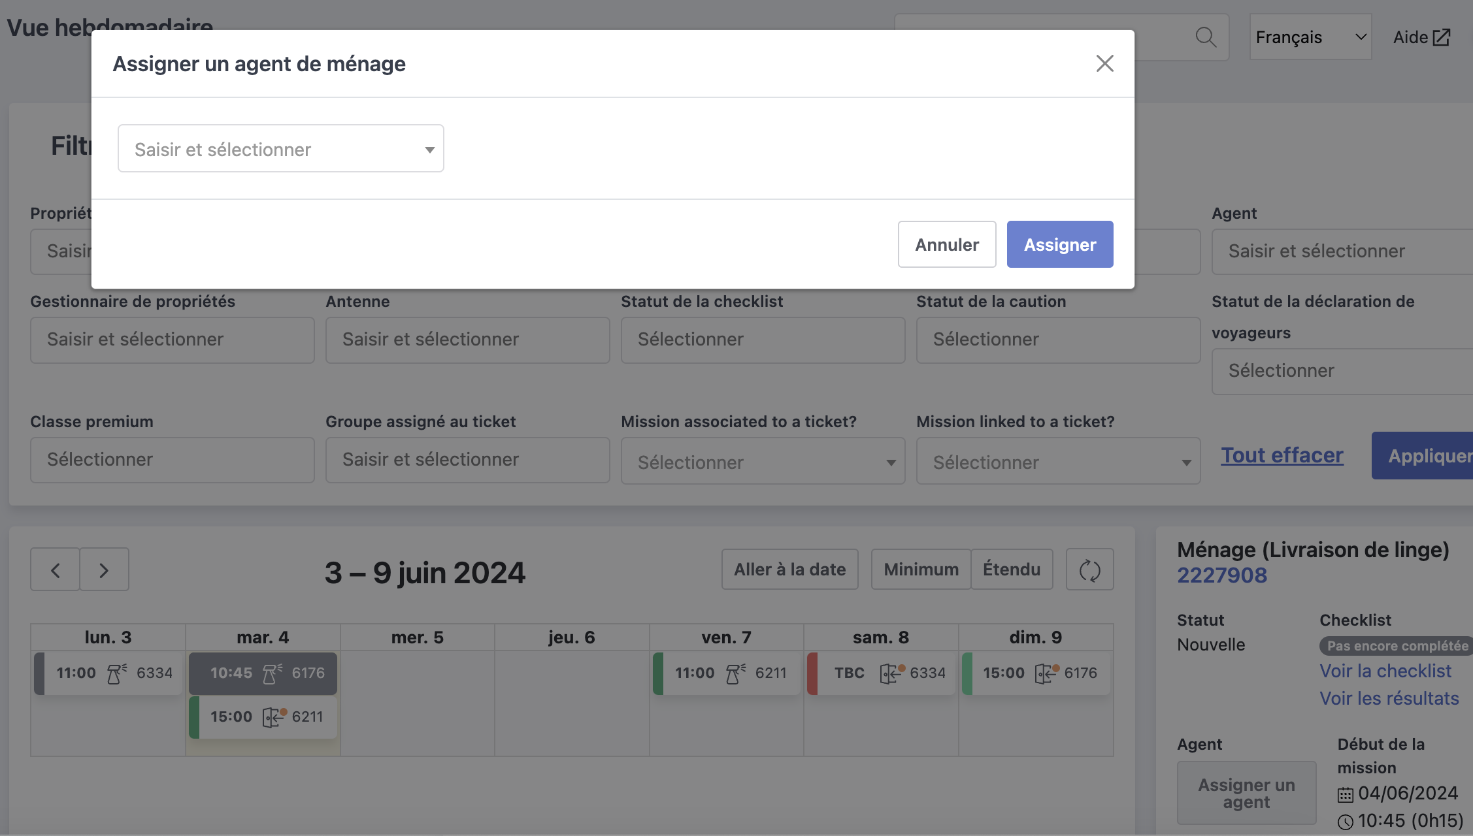Viewport: 1473px width, 836px height.
Task: Click the Annuler button
Action: (947, 244)
